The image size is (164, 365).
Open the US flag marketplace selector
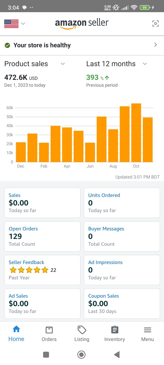[14, 24]
